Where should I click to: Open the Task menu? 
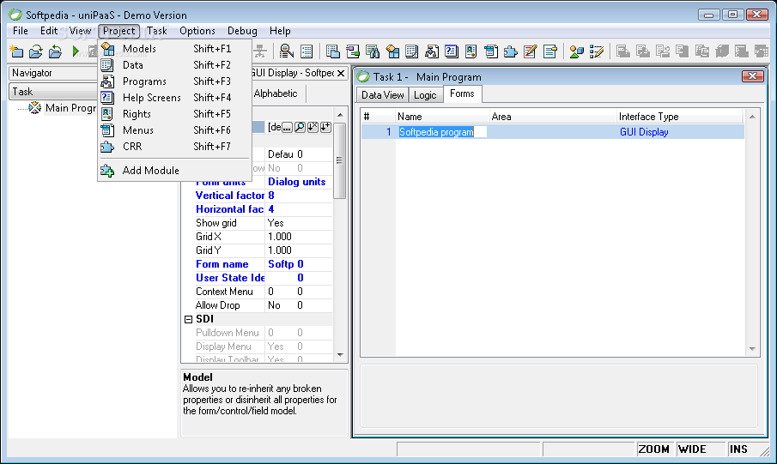point(157,31)
